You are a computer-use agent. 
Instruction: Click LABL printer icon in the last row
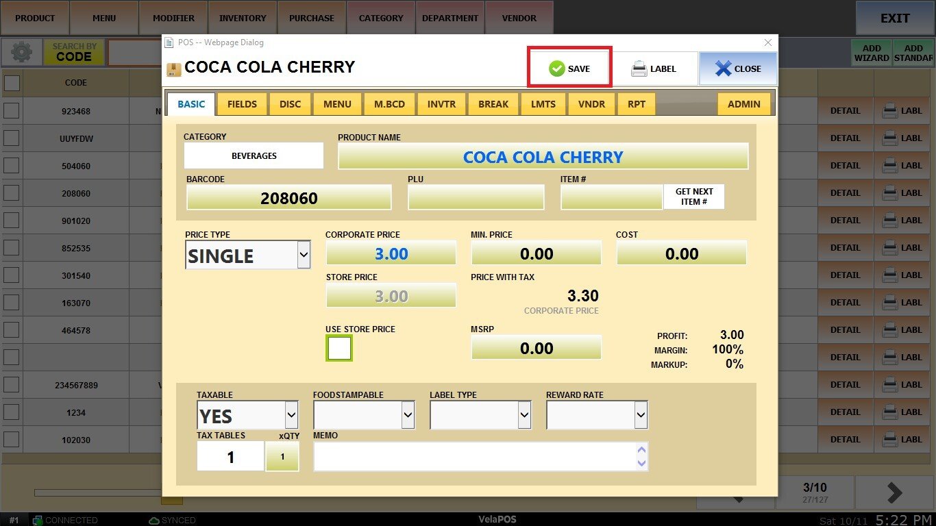902,440
